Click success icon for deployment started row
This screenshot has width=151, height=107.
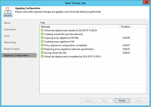point(42,30)
